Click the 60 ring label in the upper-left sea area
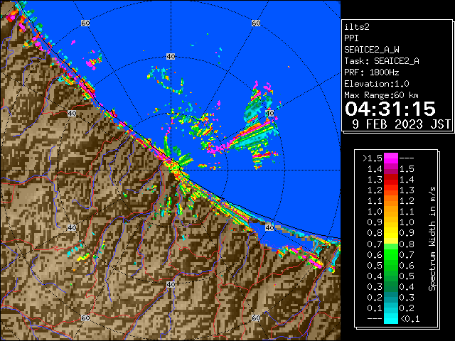The height and width of the screenshot is (341, 455). 85,23
